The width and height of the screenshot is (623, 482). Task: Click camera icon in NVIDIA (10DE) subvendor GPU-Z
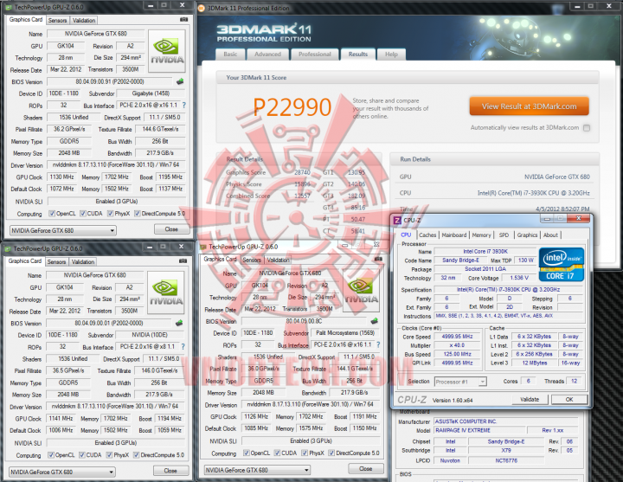pos(183,261)
